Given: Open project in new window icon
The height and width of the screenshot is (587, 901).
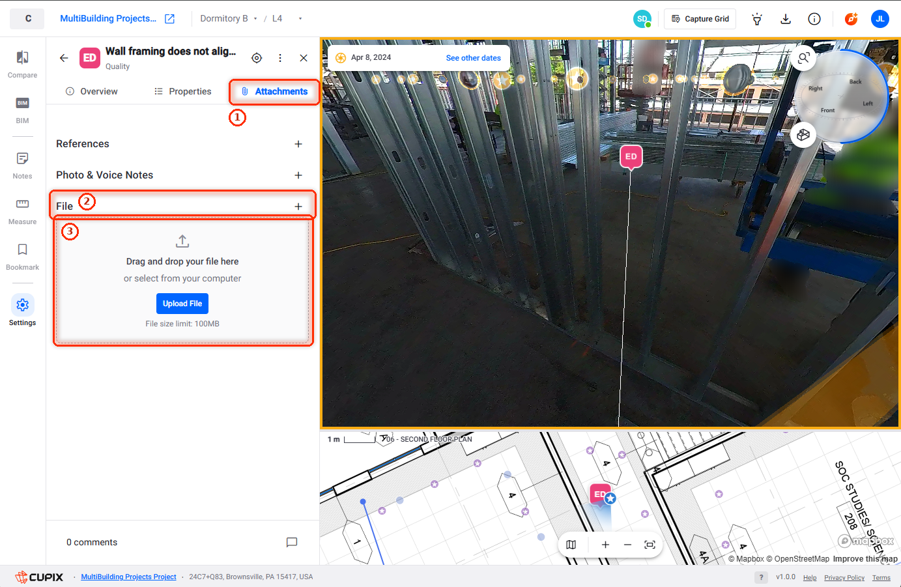Looking at the screenshot, I should point(169,19).
